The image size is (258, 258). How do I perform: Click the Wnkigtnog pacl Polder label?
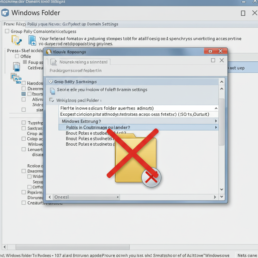[79, 100]
